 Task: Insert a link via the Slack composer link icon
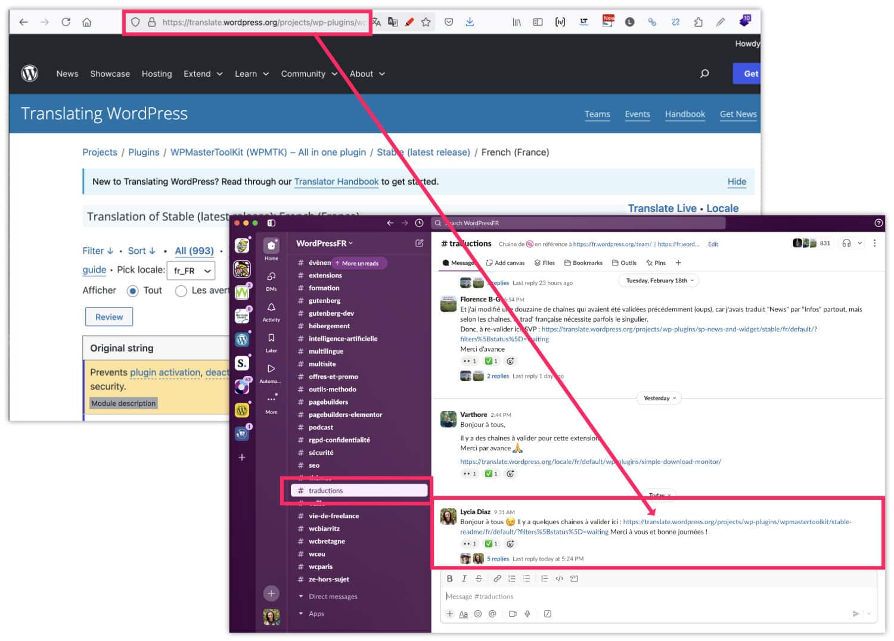(x=497, y=578)
